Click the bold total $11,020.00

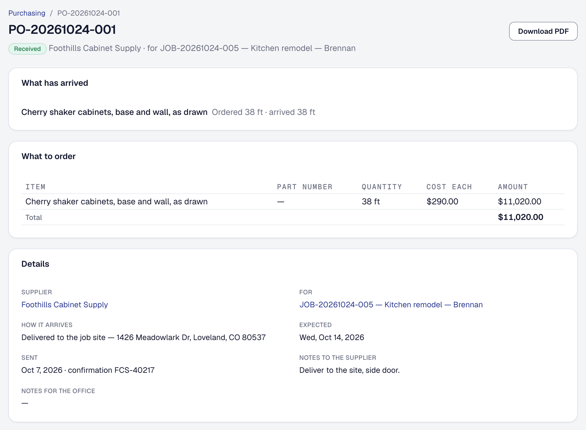pyautogui.click(x=521, y=217)
